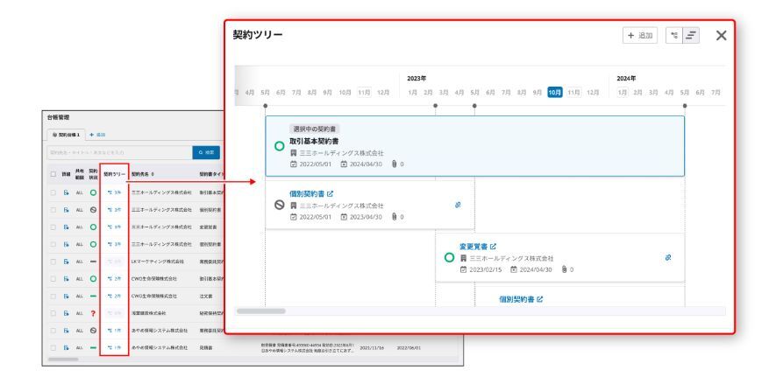Image resolution: width=769 pixels, height=377 pixels.
Task: Click the boxed 1月 of 2024 on timeline
Action: (622, 93)
